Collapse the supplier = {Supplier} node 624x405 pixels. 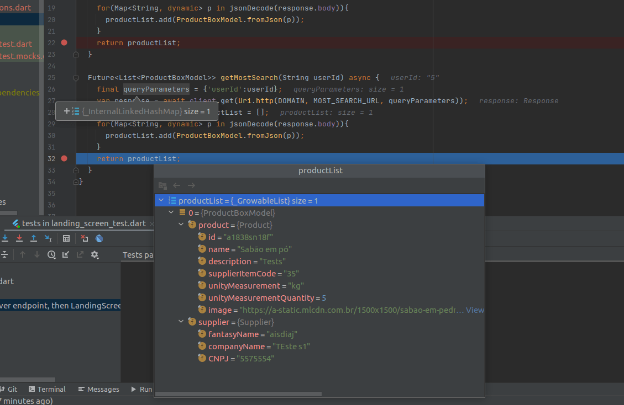pyautogui.click(x=181, y=322)
